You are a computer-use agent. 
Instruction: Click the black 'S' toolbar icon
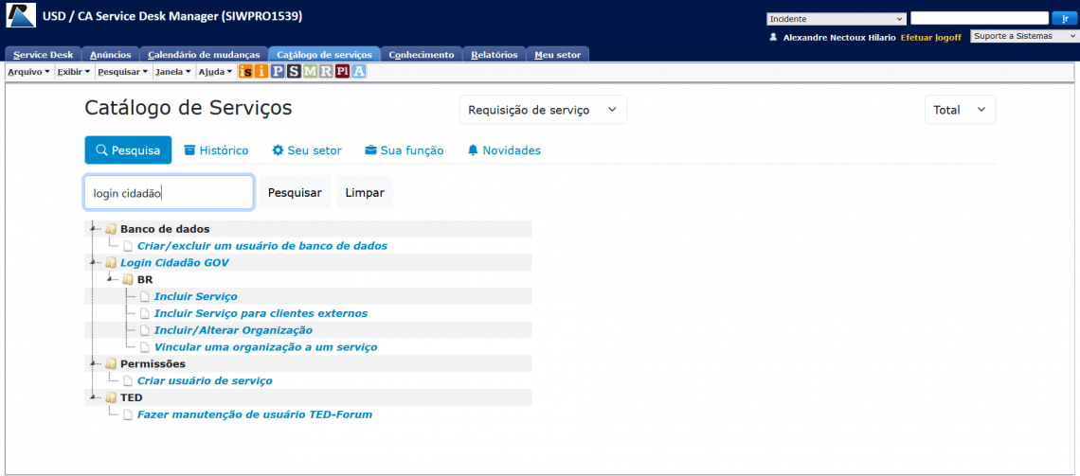click(x=294, y=71)
